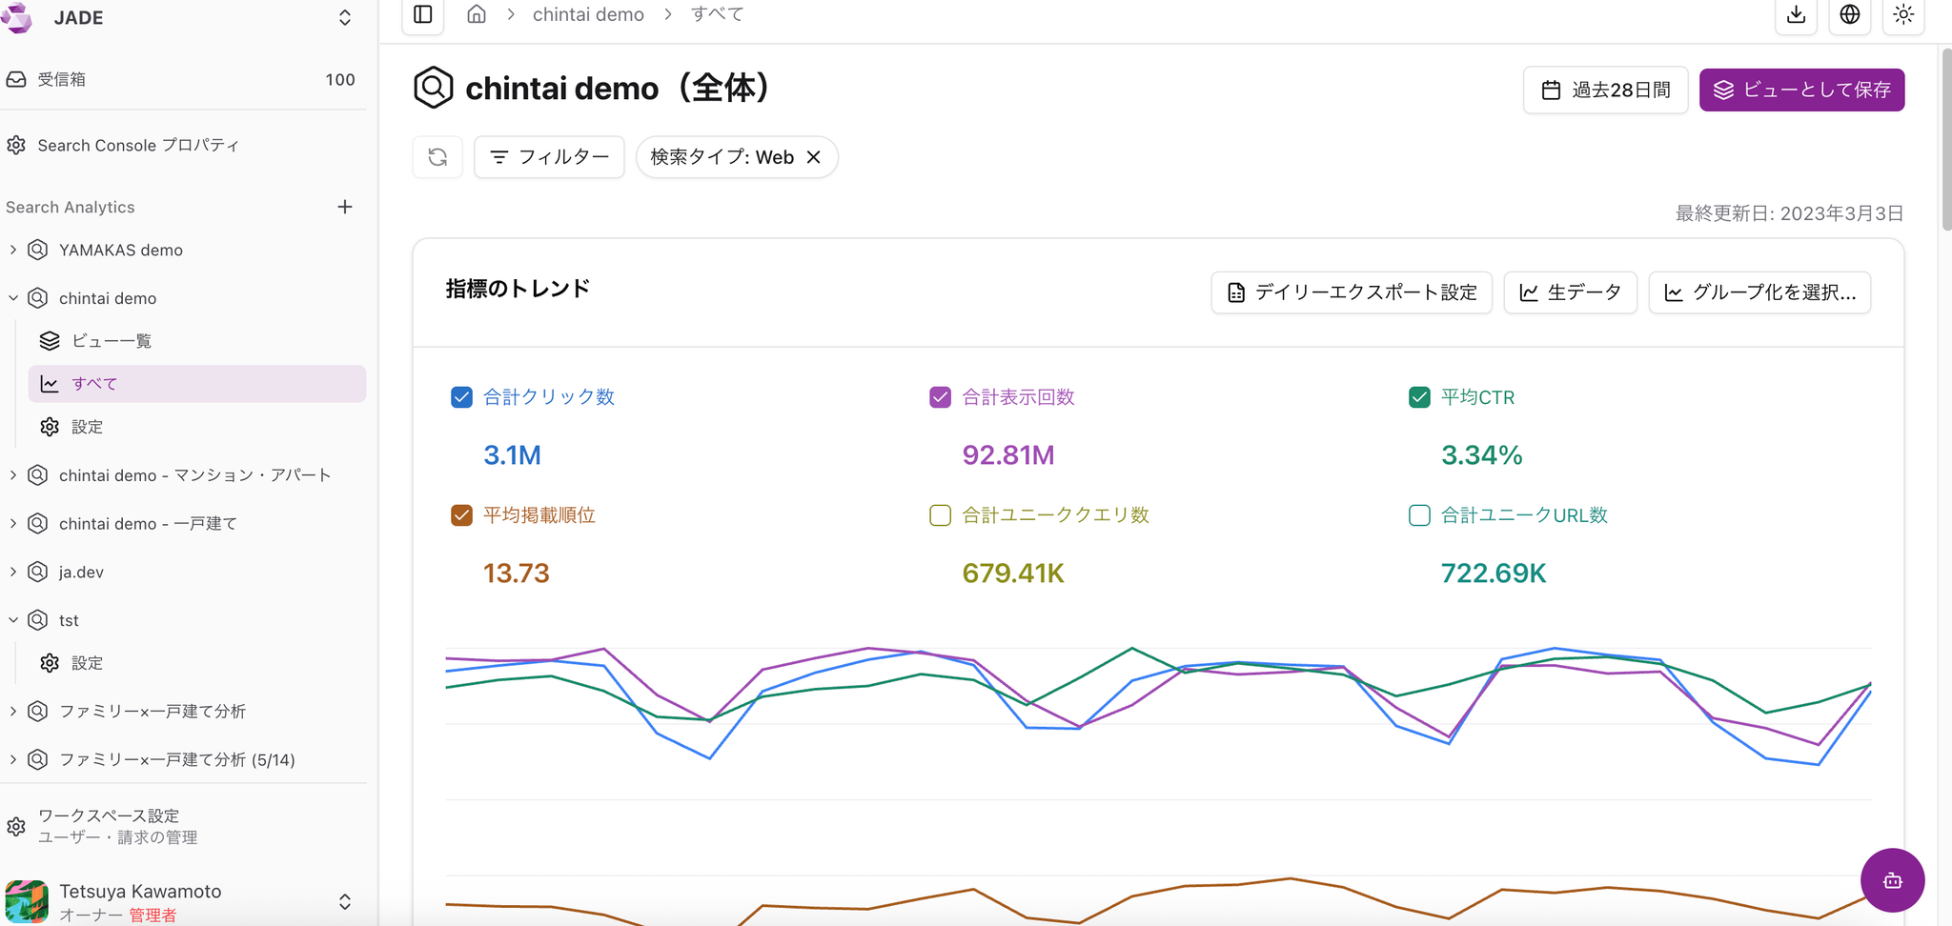The image size is (1952, 926).
Task: Enable the 合計ユニークURL数 checkbox
Action: (x=1419, y=515)
